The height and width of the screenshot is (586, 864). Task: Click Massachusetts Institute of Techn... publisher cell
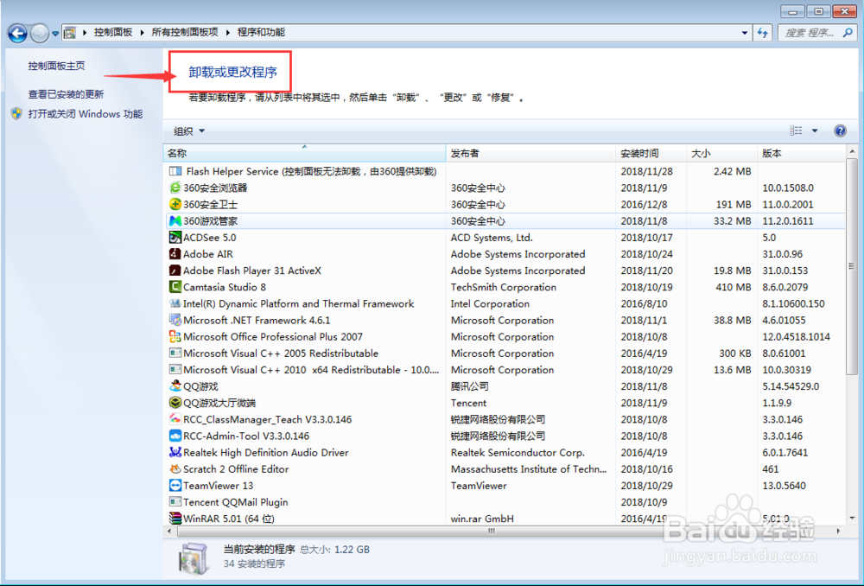point(529,469)
